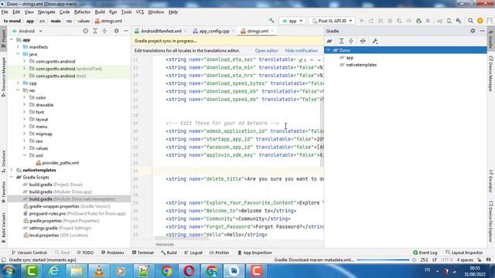Open the Profiler tool window
Viewport: 495px width, 278px height.
coord(219,253)
